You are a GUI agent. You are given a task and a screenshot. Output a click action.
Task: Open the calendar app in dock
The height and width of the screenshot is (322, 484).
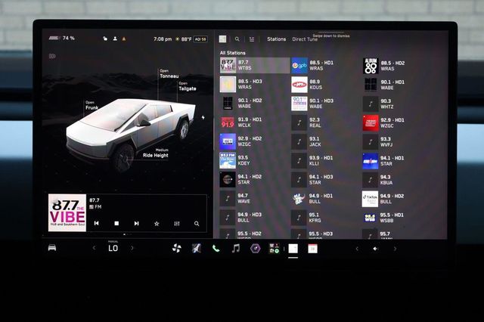pos(312,249)
